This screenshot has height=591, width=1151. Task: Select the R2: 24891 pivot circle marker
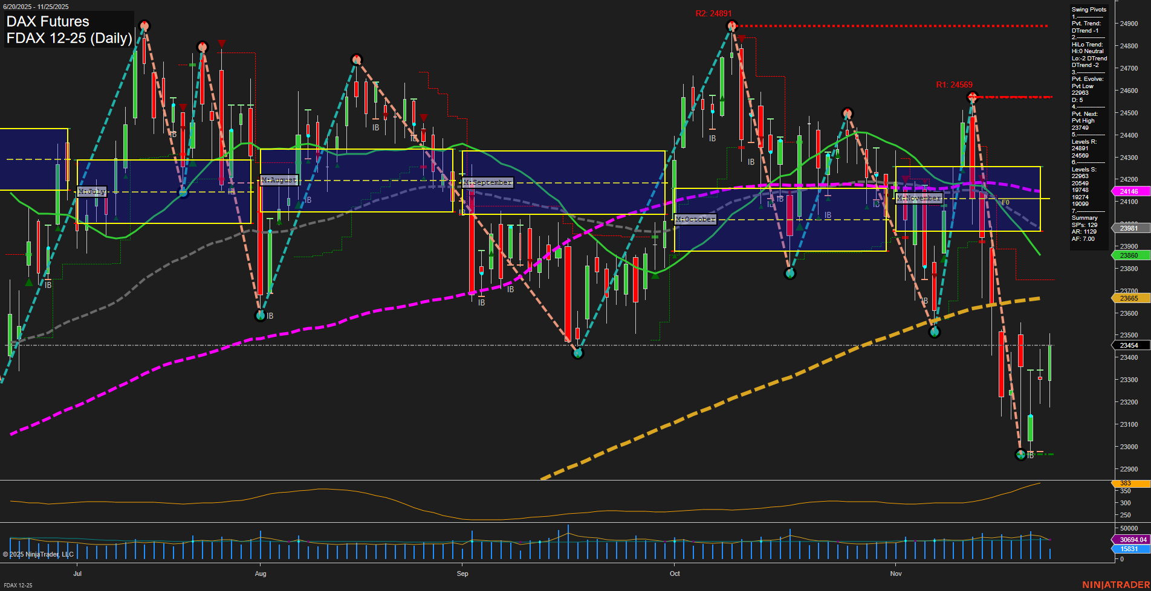pyautogui.click(x=733, y=25)
